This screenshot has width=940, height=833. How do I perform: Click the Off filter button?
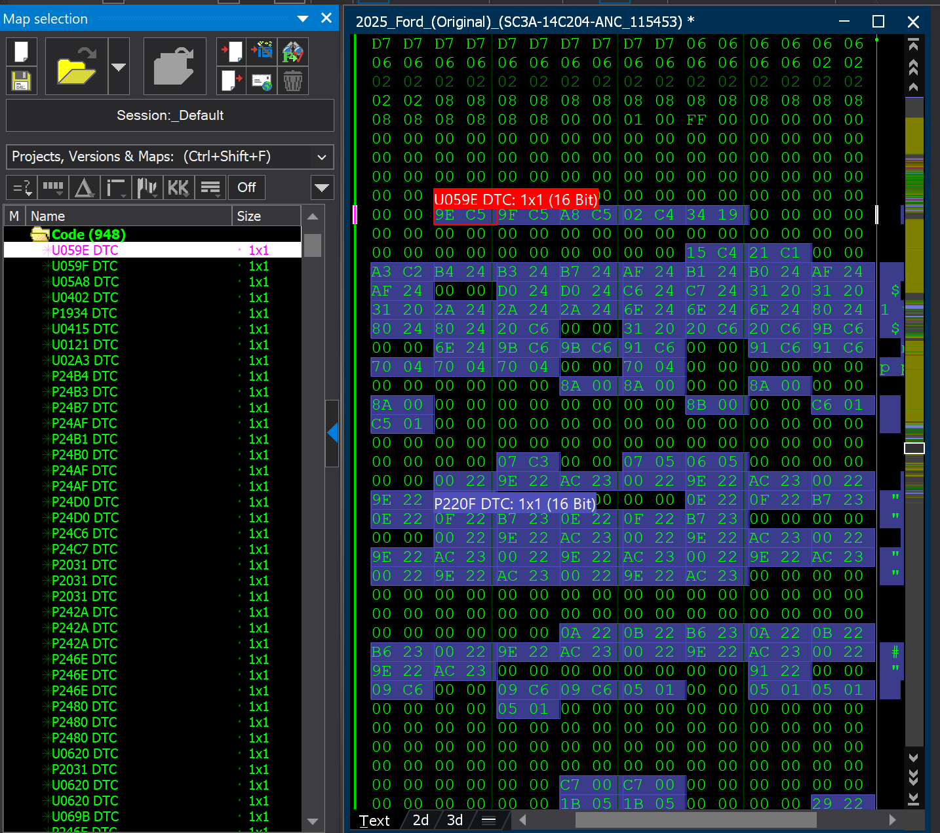tap(246, 187)
